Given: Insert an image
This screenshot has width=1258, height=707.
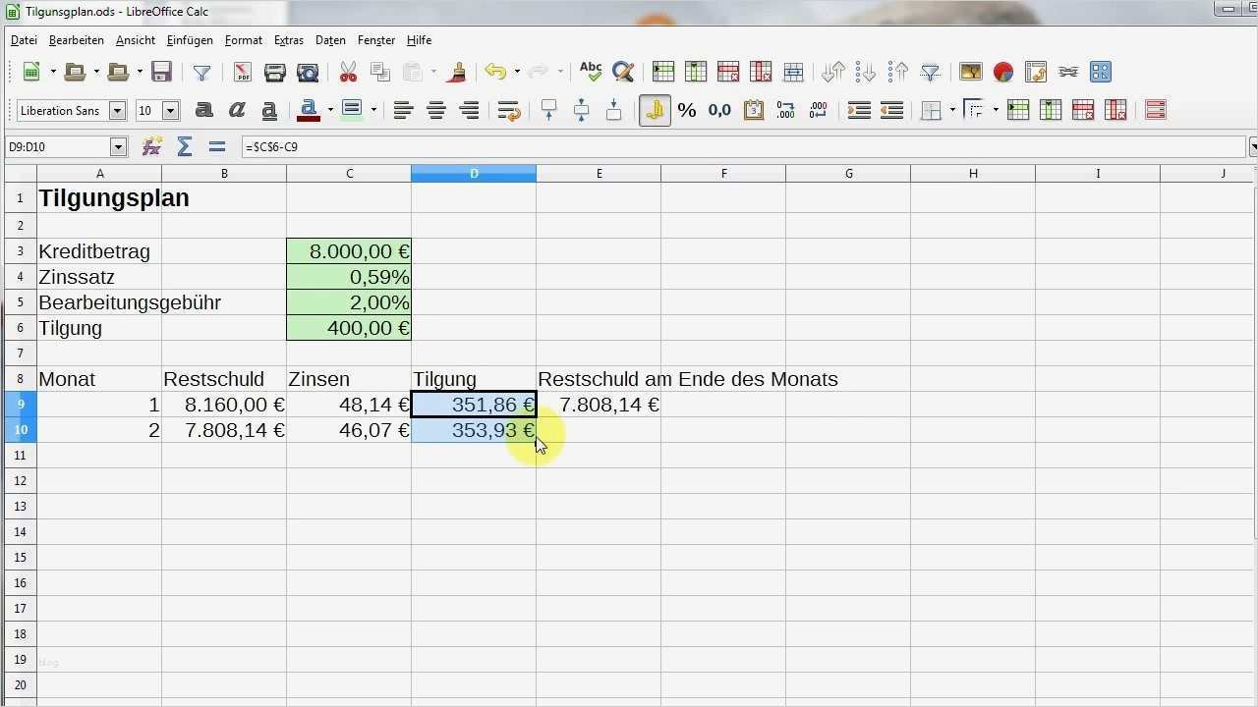Looking at the screenshot, I should [x=971, y=72].
